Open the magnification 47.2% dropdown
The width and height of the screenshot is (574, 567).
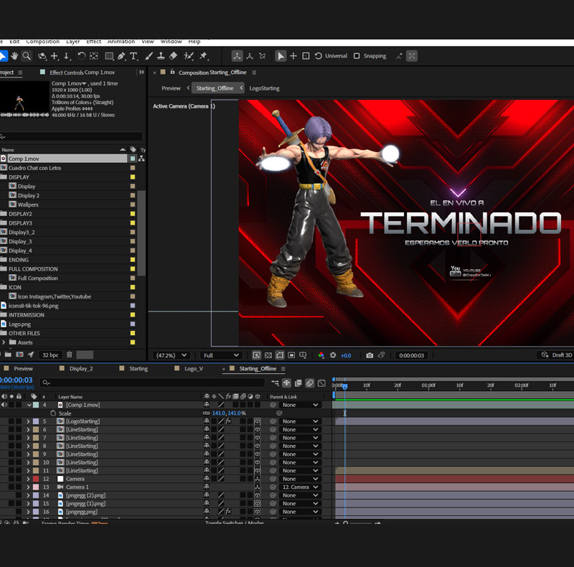tap(171, 355)
